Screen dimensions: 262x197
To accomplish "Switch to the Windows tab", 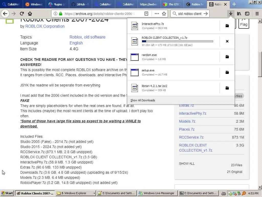I will click(34, 4).
